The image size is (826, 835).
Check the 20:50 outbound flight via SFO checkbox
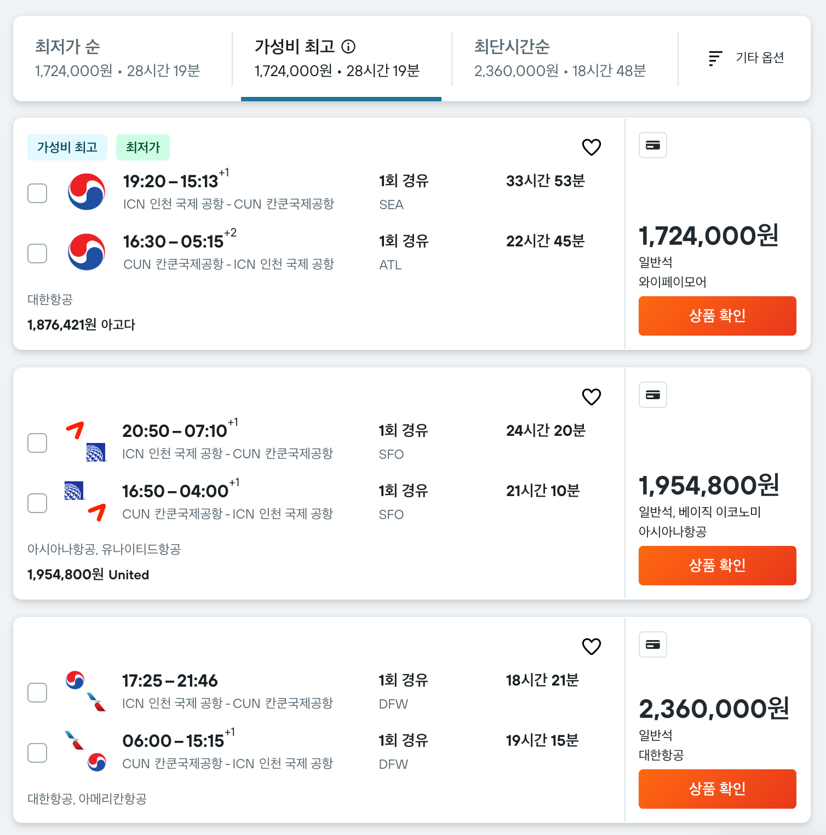[x=37, y=443]
